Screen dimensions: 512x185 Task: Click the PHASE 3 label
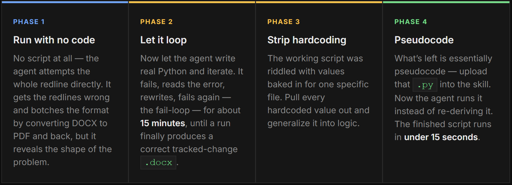(x=283, y=22)
